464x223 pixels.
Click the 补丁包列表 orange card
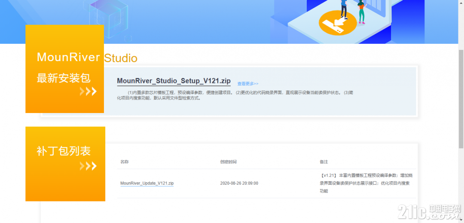(65, 164)
